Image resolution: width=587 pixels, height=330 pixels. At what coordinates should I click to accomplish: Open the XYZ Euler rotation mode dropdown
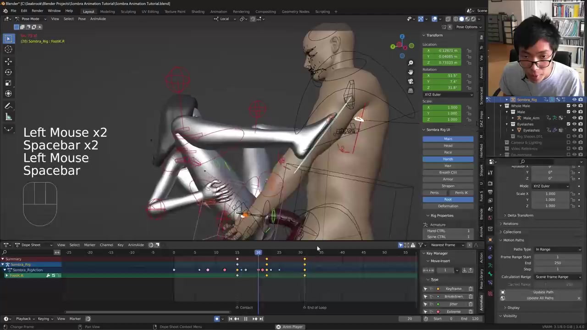coord(448,94)
